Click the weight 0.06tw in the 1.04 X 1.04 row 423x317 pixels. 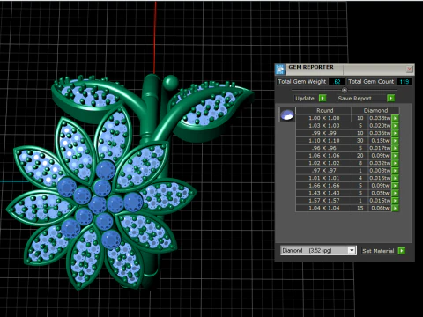tap(380, 208)
